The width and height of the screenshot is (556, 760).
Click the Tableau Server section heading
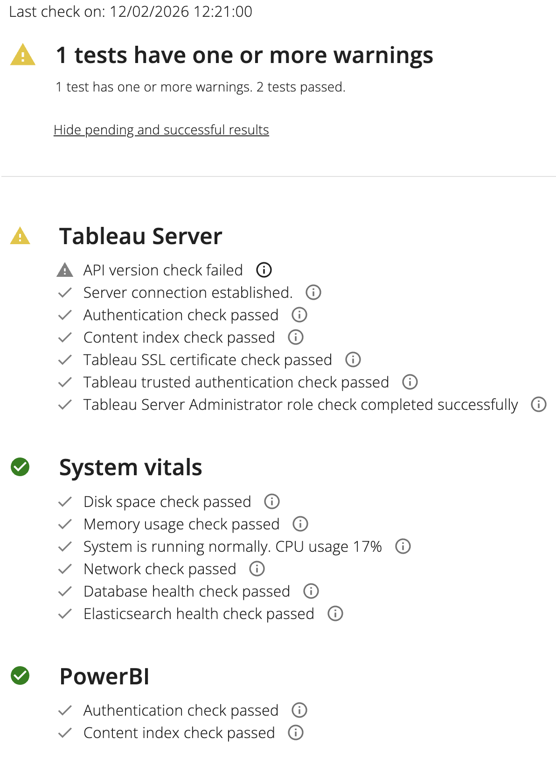coord(140,236)
